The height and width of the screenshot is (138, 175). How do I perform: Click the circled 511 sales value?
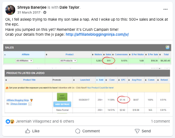tap(109, 61)
